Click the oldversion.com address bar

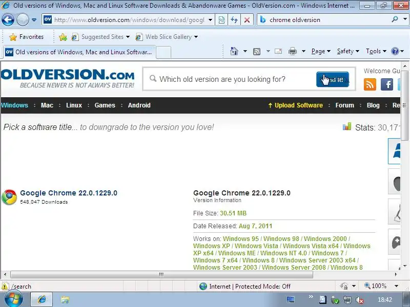pyautogui.click(x=128, y=20)
